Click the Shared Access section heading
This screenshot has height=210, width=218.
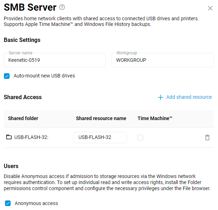tap(23, 97)
